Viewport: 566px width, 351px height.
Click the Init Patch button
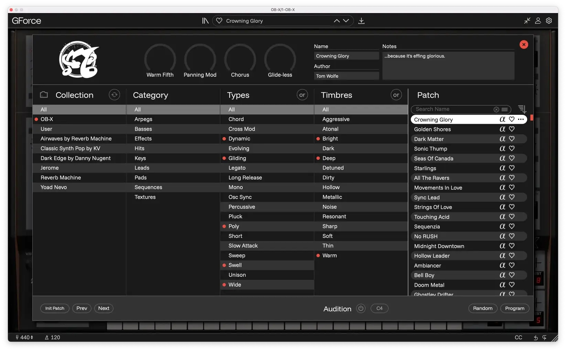coord(55,308)
